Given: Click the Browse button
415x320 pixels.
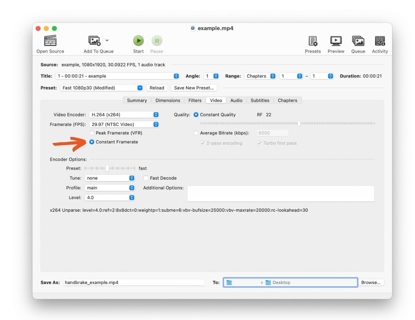Looking at the screenshot, I should click(x=371, y=282).
